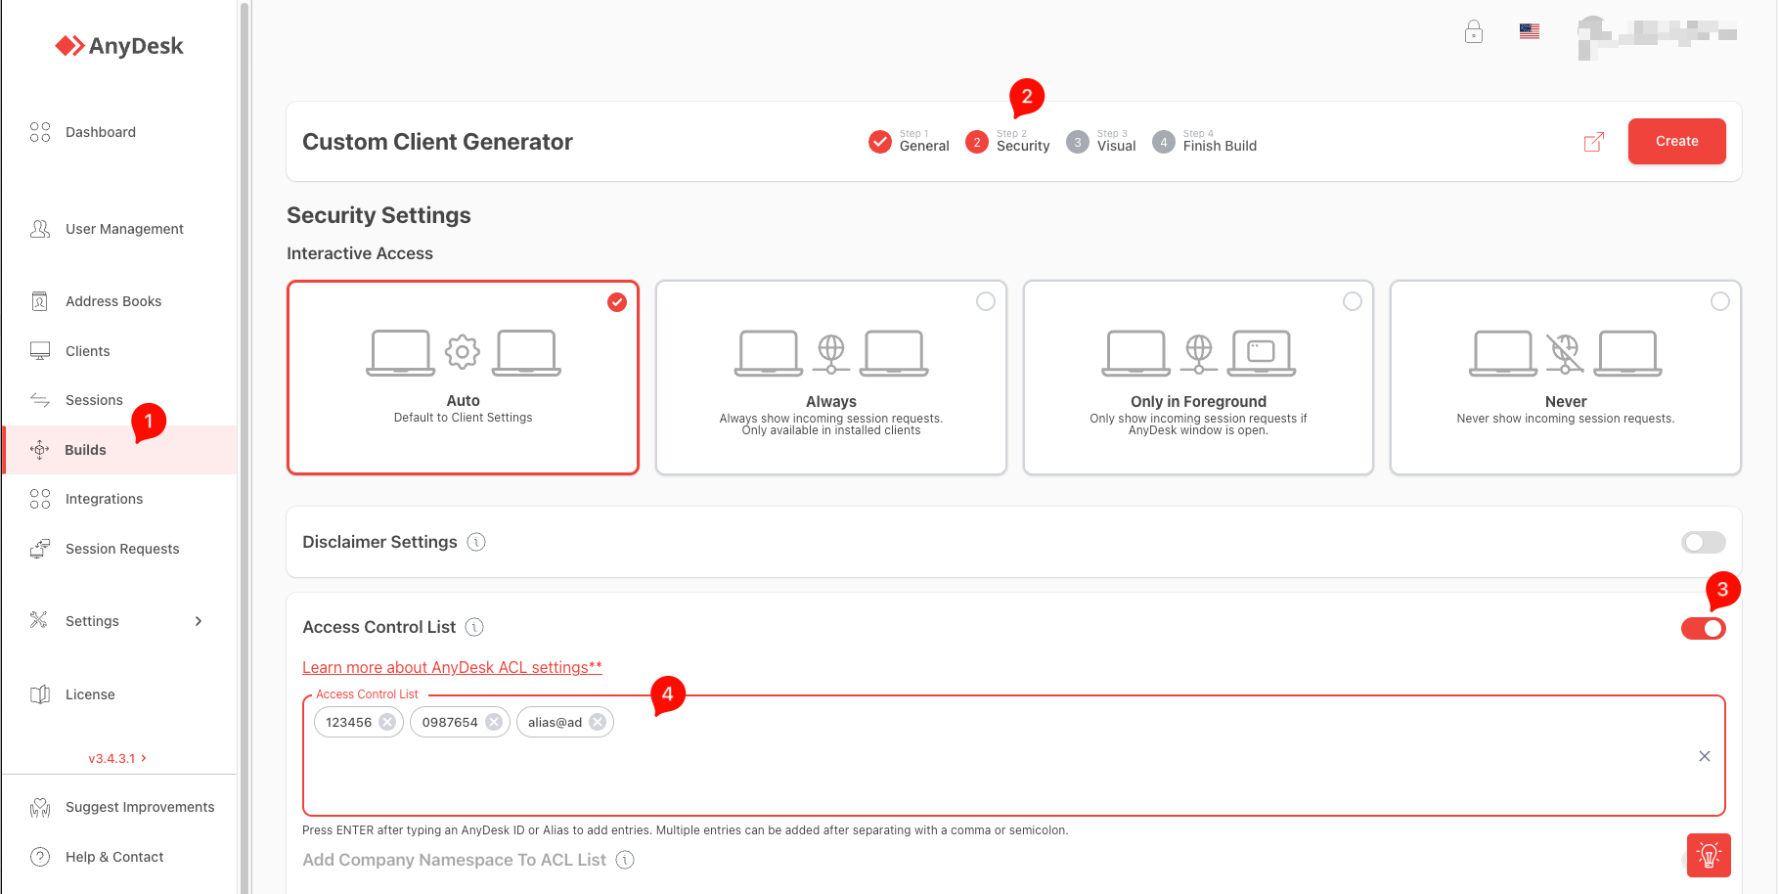Remove 123456 from the ACL
This screenshot has height=894, width=1779.
tap(387, 722)
